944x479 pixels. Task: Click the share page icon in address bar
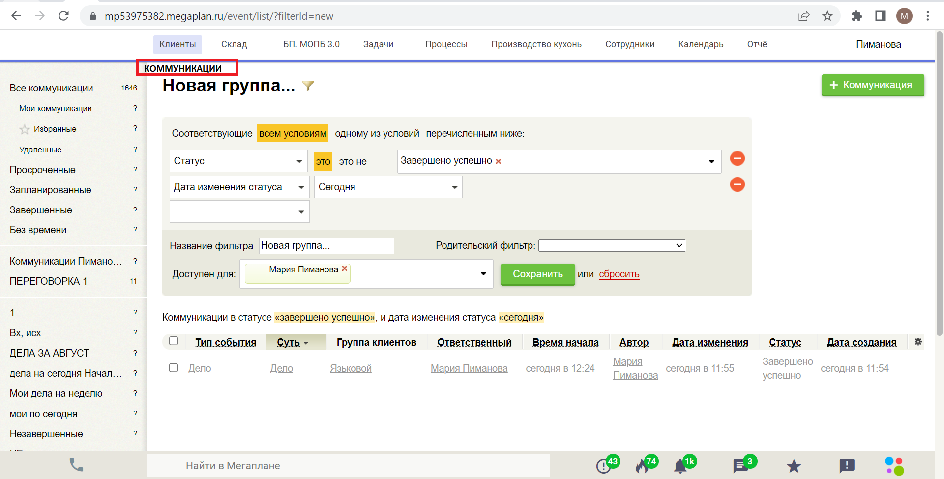tap(804, 16)
